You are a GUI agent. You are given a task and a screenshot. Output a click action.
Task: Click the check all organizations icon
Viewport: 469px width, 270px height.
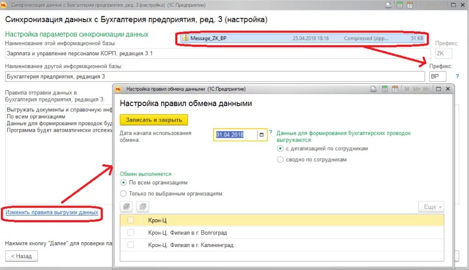coord(126,206)
